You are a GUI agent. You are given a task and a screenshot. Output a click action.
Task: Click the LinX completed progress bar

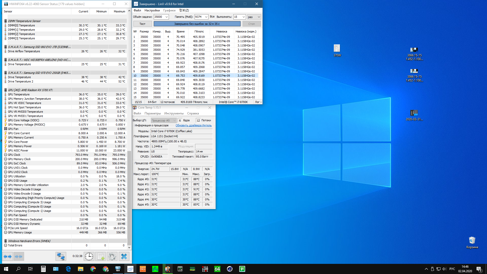[x=197, y=24]
